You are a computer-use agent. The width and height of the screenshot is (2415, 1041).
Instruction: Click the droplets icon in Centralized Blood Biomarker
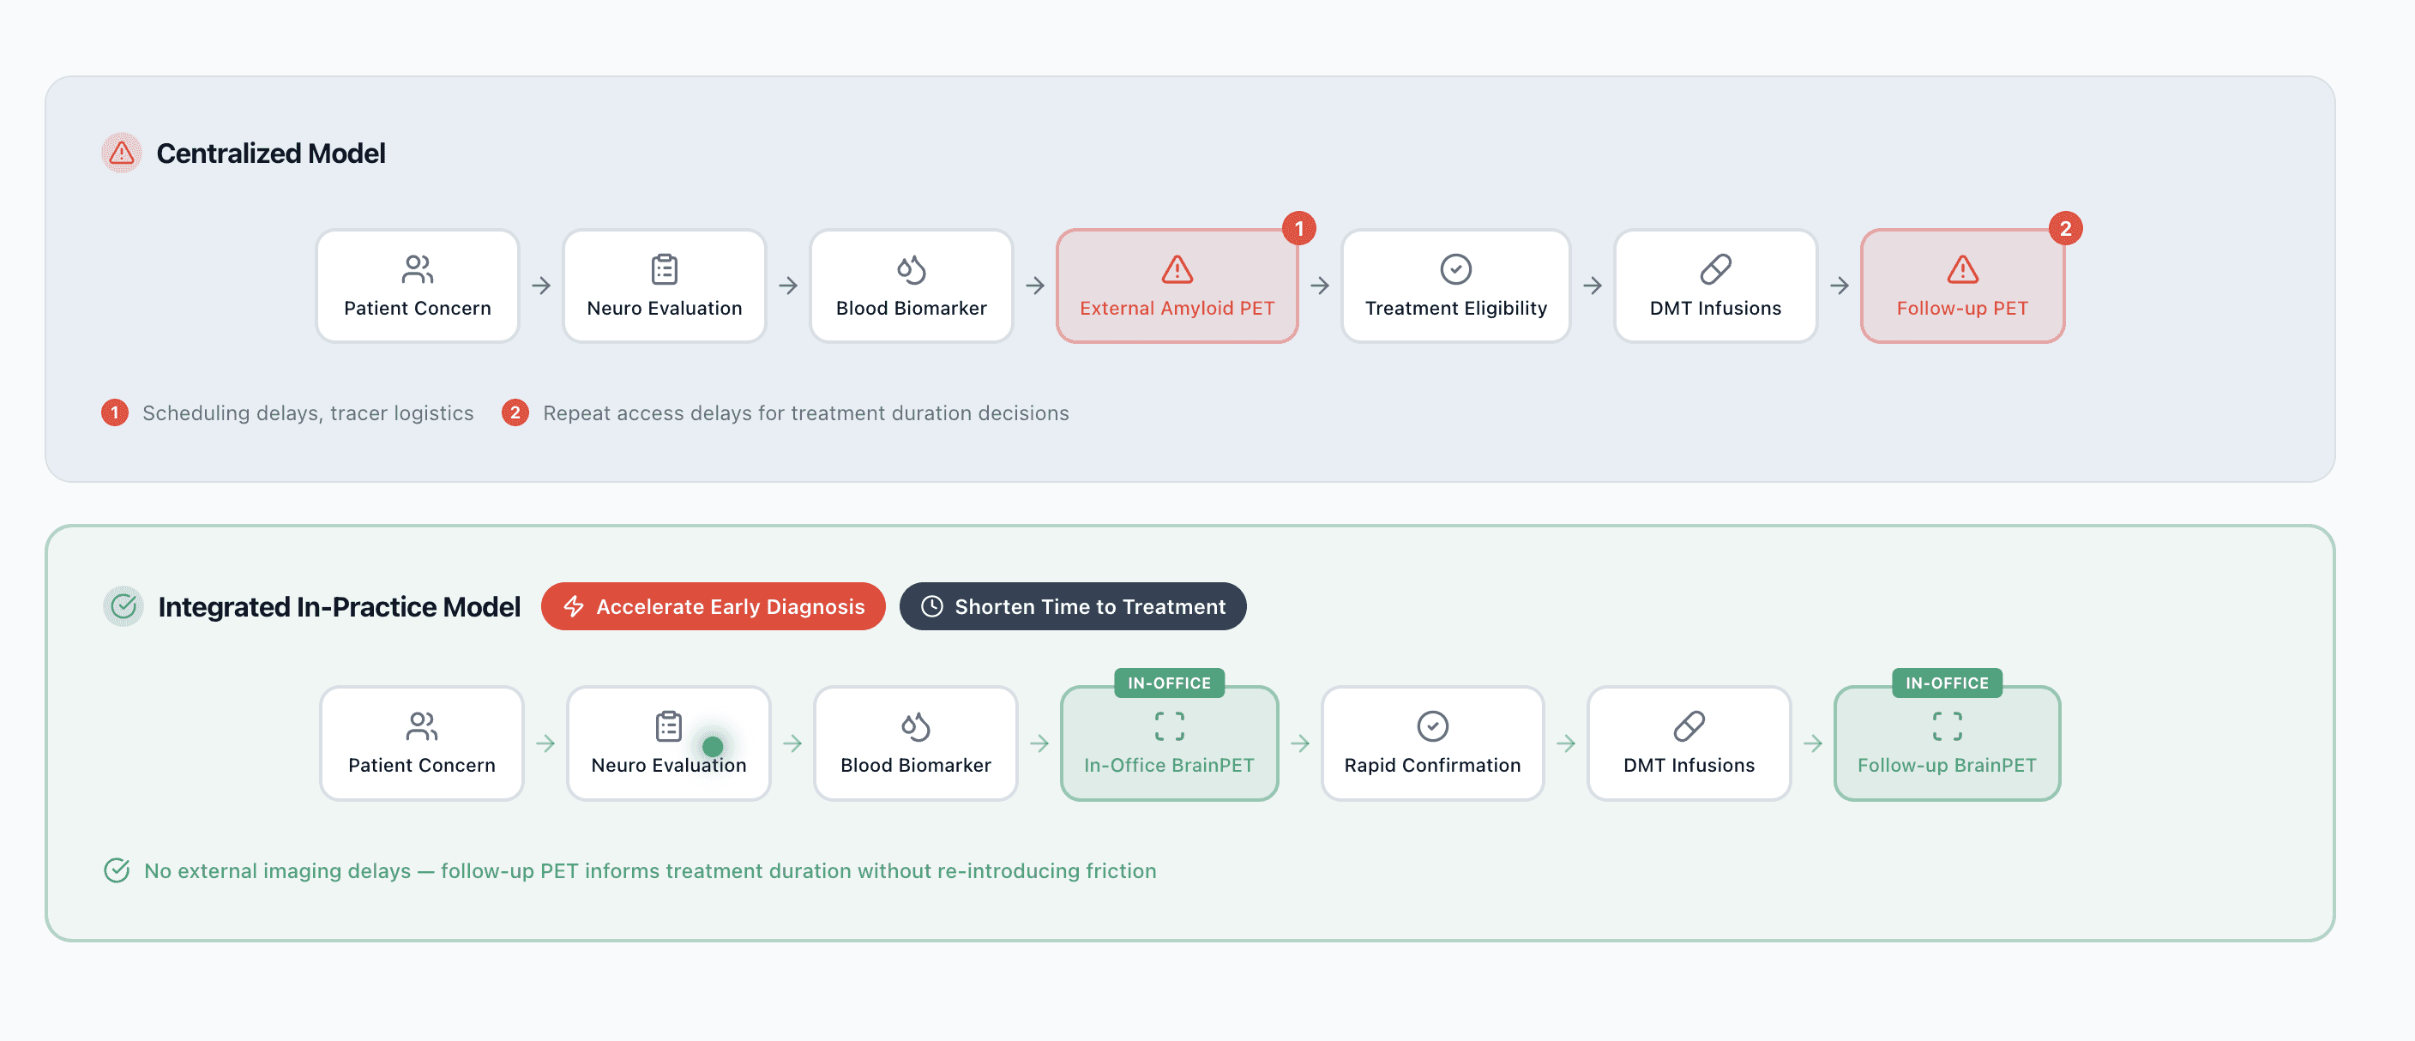(x=910, y=270)
